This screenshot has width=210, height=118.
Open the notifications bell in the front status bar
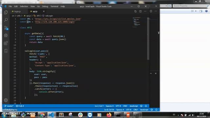146,106
